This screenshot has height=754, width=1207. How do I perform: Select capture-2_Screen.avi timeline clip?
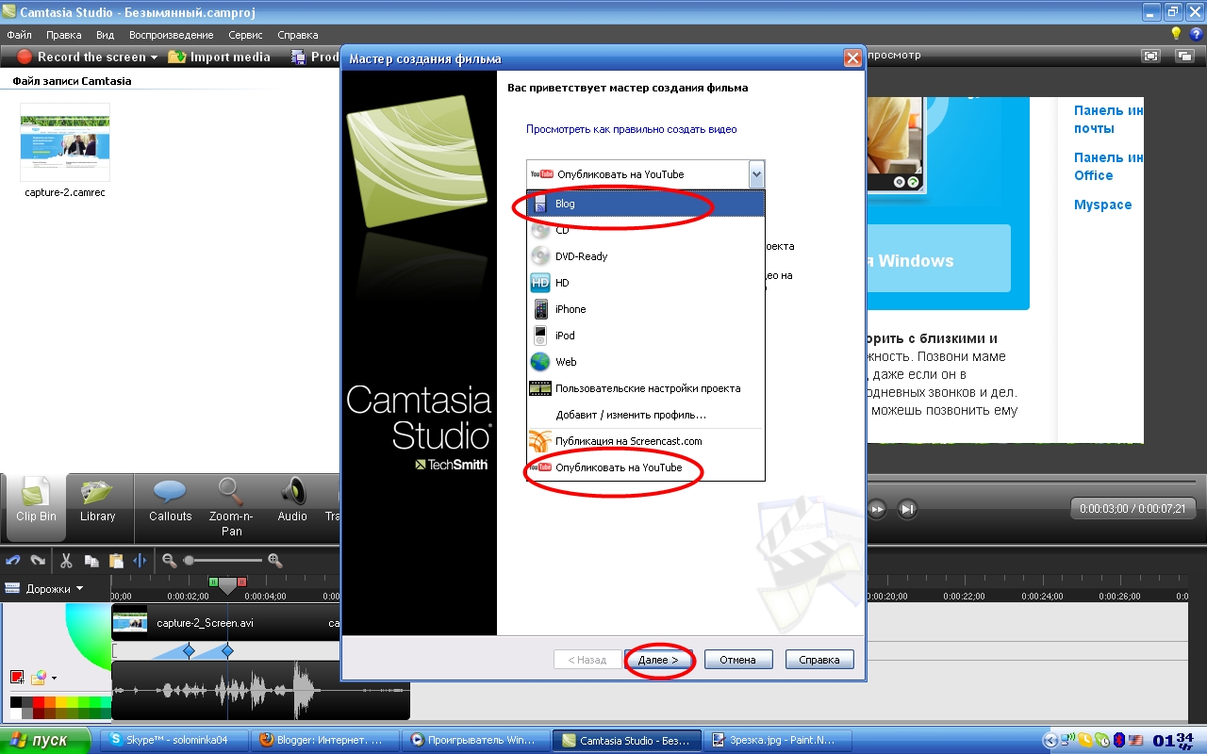pyautogui.click(x=225, y=623)
